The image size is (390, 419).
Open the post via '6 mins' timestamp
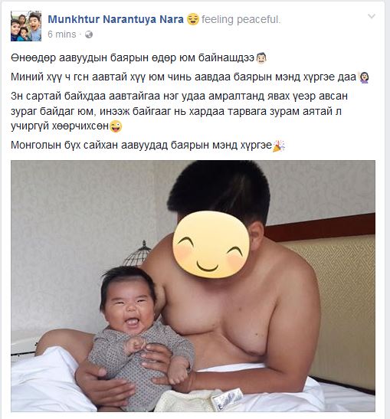click(62, 34)
